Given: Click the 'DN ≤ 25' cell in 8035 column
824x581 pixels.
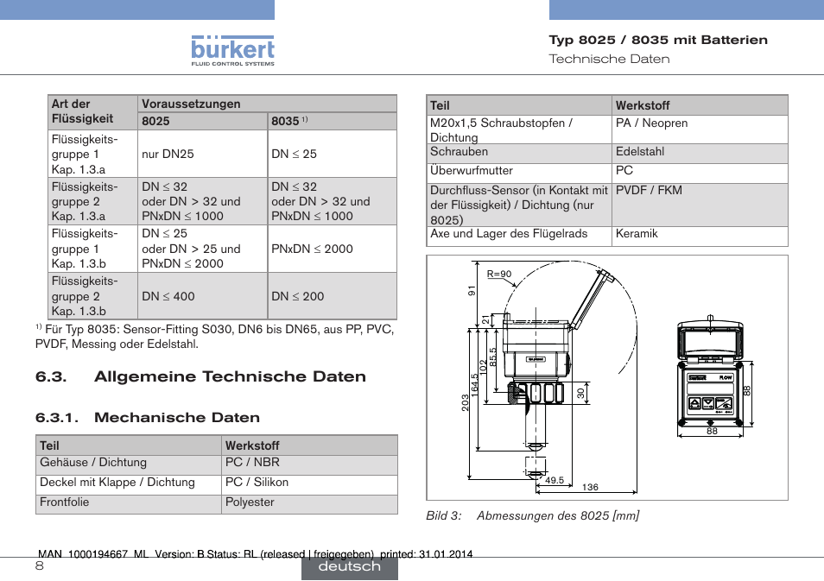Looking at the screenshot, I should [333, 154].
